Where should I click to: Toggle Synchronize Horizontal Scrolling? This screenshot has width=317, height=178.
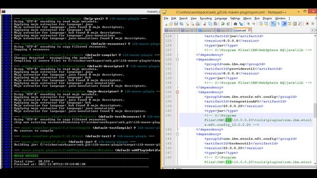(266, 24)
